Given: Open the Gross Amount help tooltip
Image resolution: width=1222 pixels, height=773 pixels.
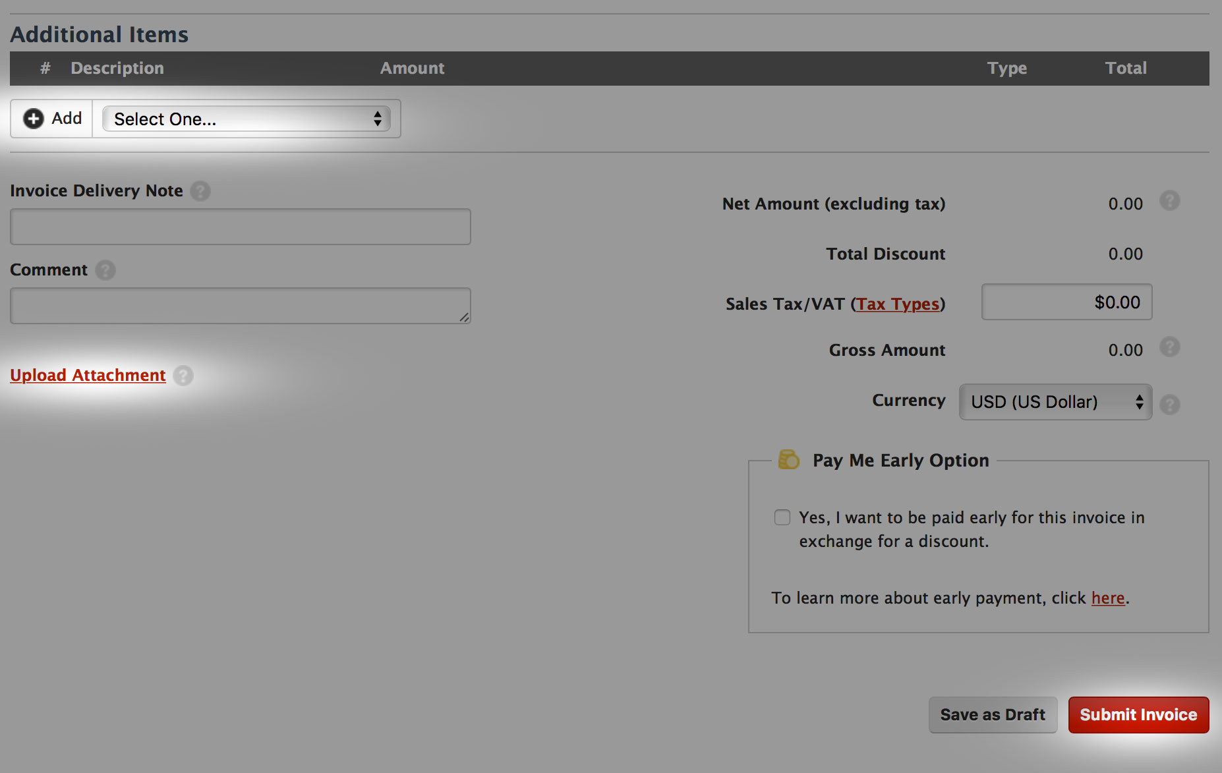Looking at the screenshot, I should click(1171, 347).
